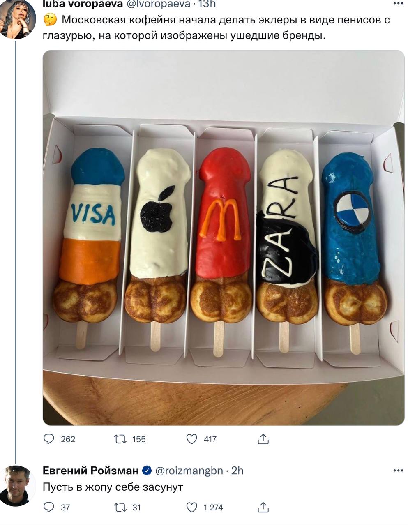Open more options for luba voropaeva's tweet

(x=398, y=4)
